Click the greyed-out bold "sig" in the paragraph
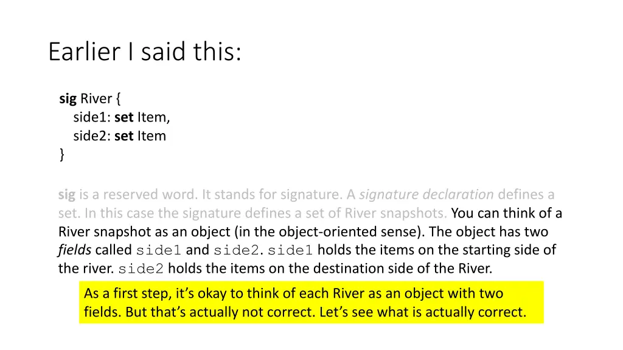 coord(66,194)
